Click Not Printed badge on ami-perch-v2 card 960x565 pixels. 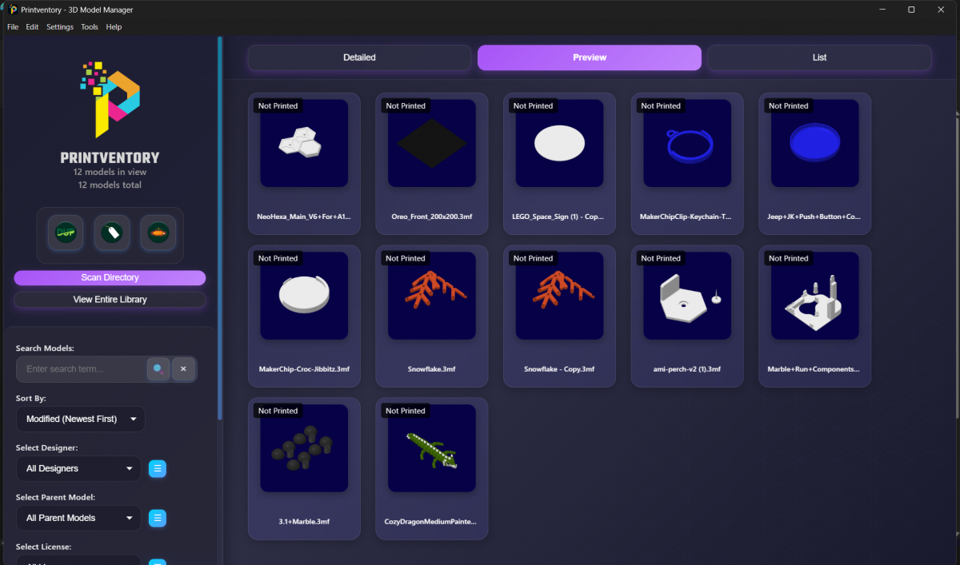661,258
